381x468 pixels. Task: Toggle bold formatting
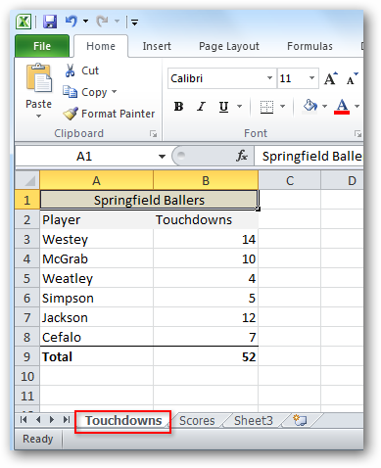point(178,107)
